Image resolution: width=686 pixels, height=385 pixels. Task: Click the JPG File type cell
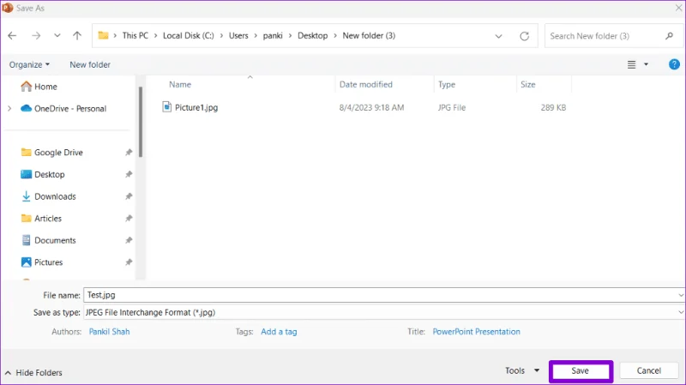pos(452,108)
